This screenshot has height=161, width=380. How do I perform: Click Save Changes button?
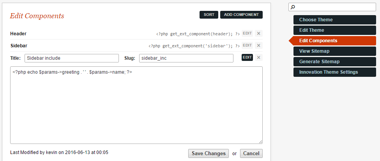(x=209, y=154)
